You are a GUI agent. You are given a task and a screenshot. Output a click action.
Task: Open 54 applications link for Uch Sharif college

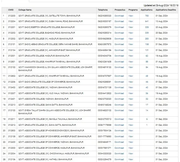click(x=147, y=67)
